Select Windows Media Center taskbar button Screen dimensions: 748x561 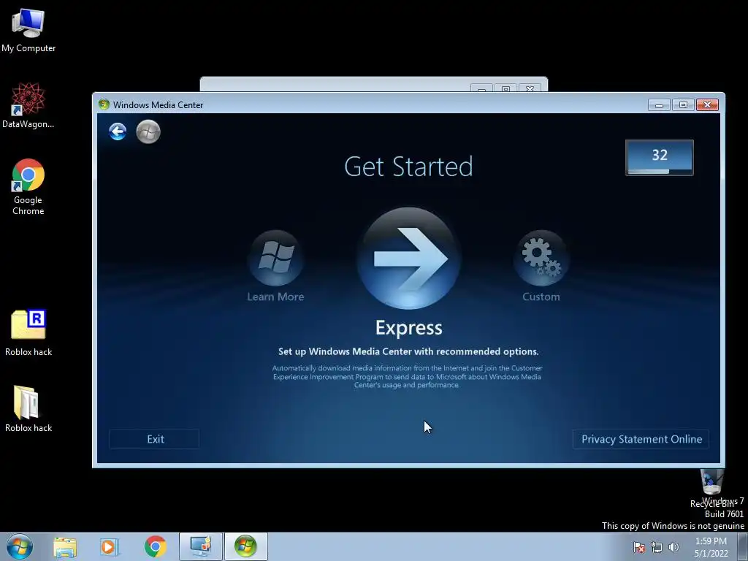click(245, 546)
